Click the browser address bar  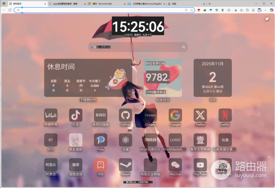101,10
